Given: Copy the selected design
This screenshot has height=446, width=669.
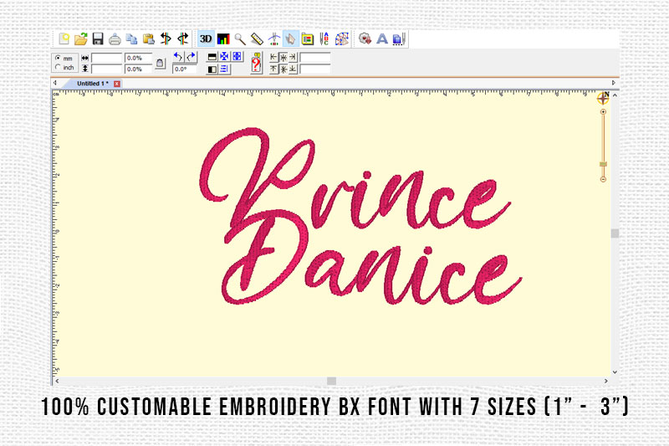Looking at the screenshot, I should [131, 38].
